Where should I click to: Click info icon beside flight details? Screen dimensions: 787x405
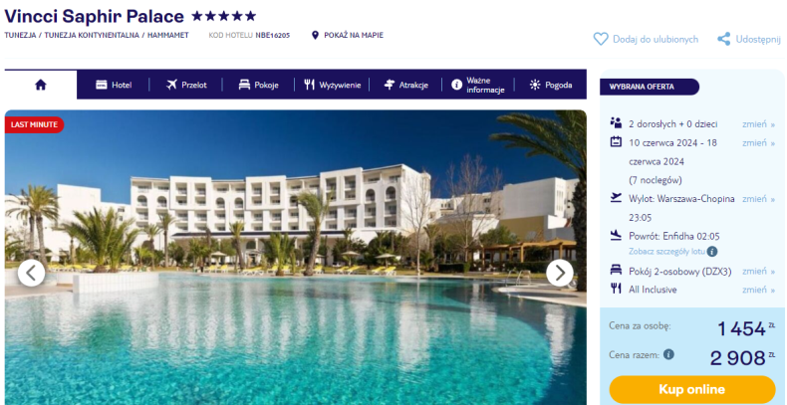[x=712, y=252]
